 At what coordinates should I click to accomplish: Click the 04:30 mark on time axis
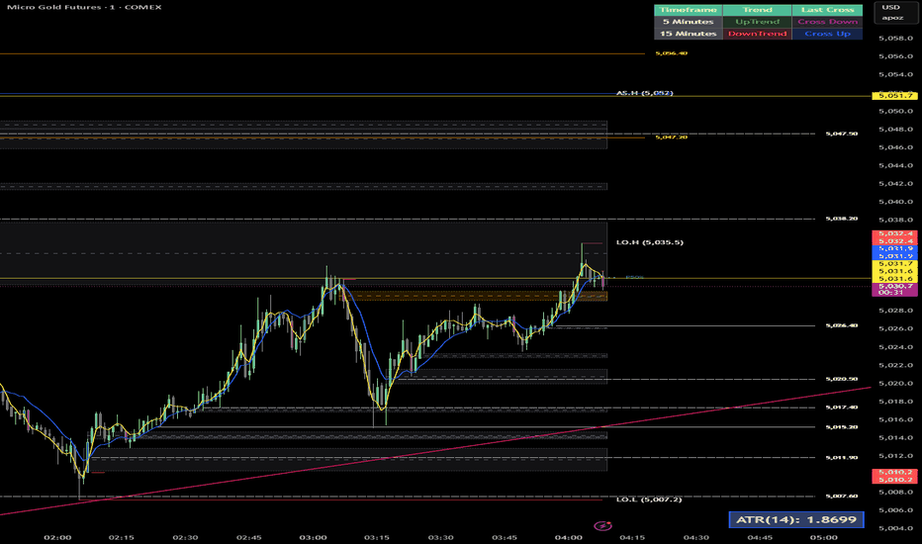(x=696, y=537)
